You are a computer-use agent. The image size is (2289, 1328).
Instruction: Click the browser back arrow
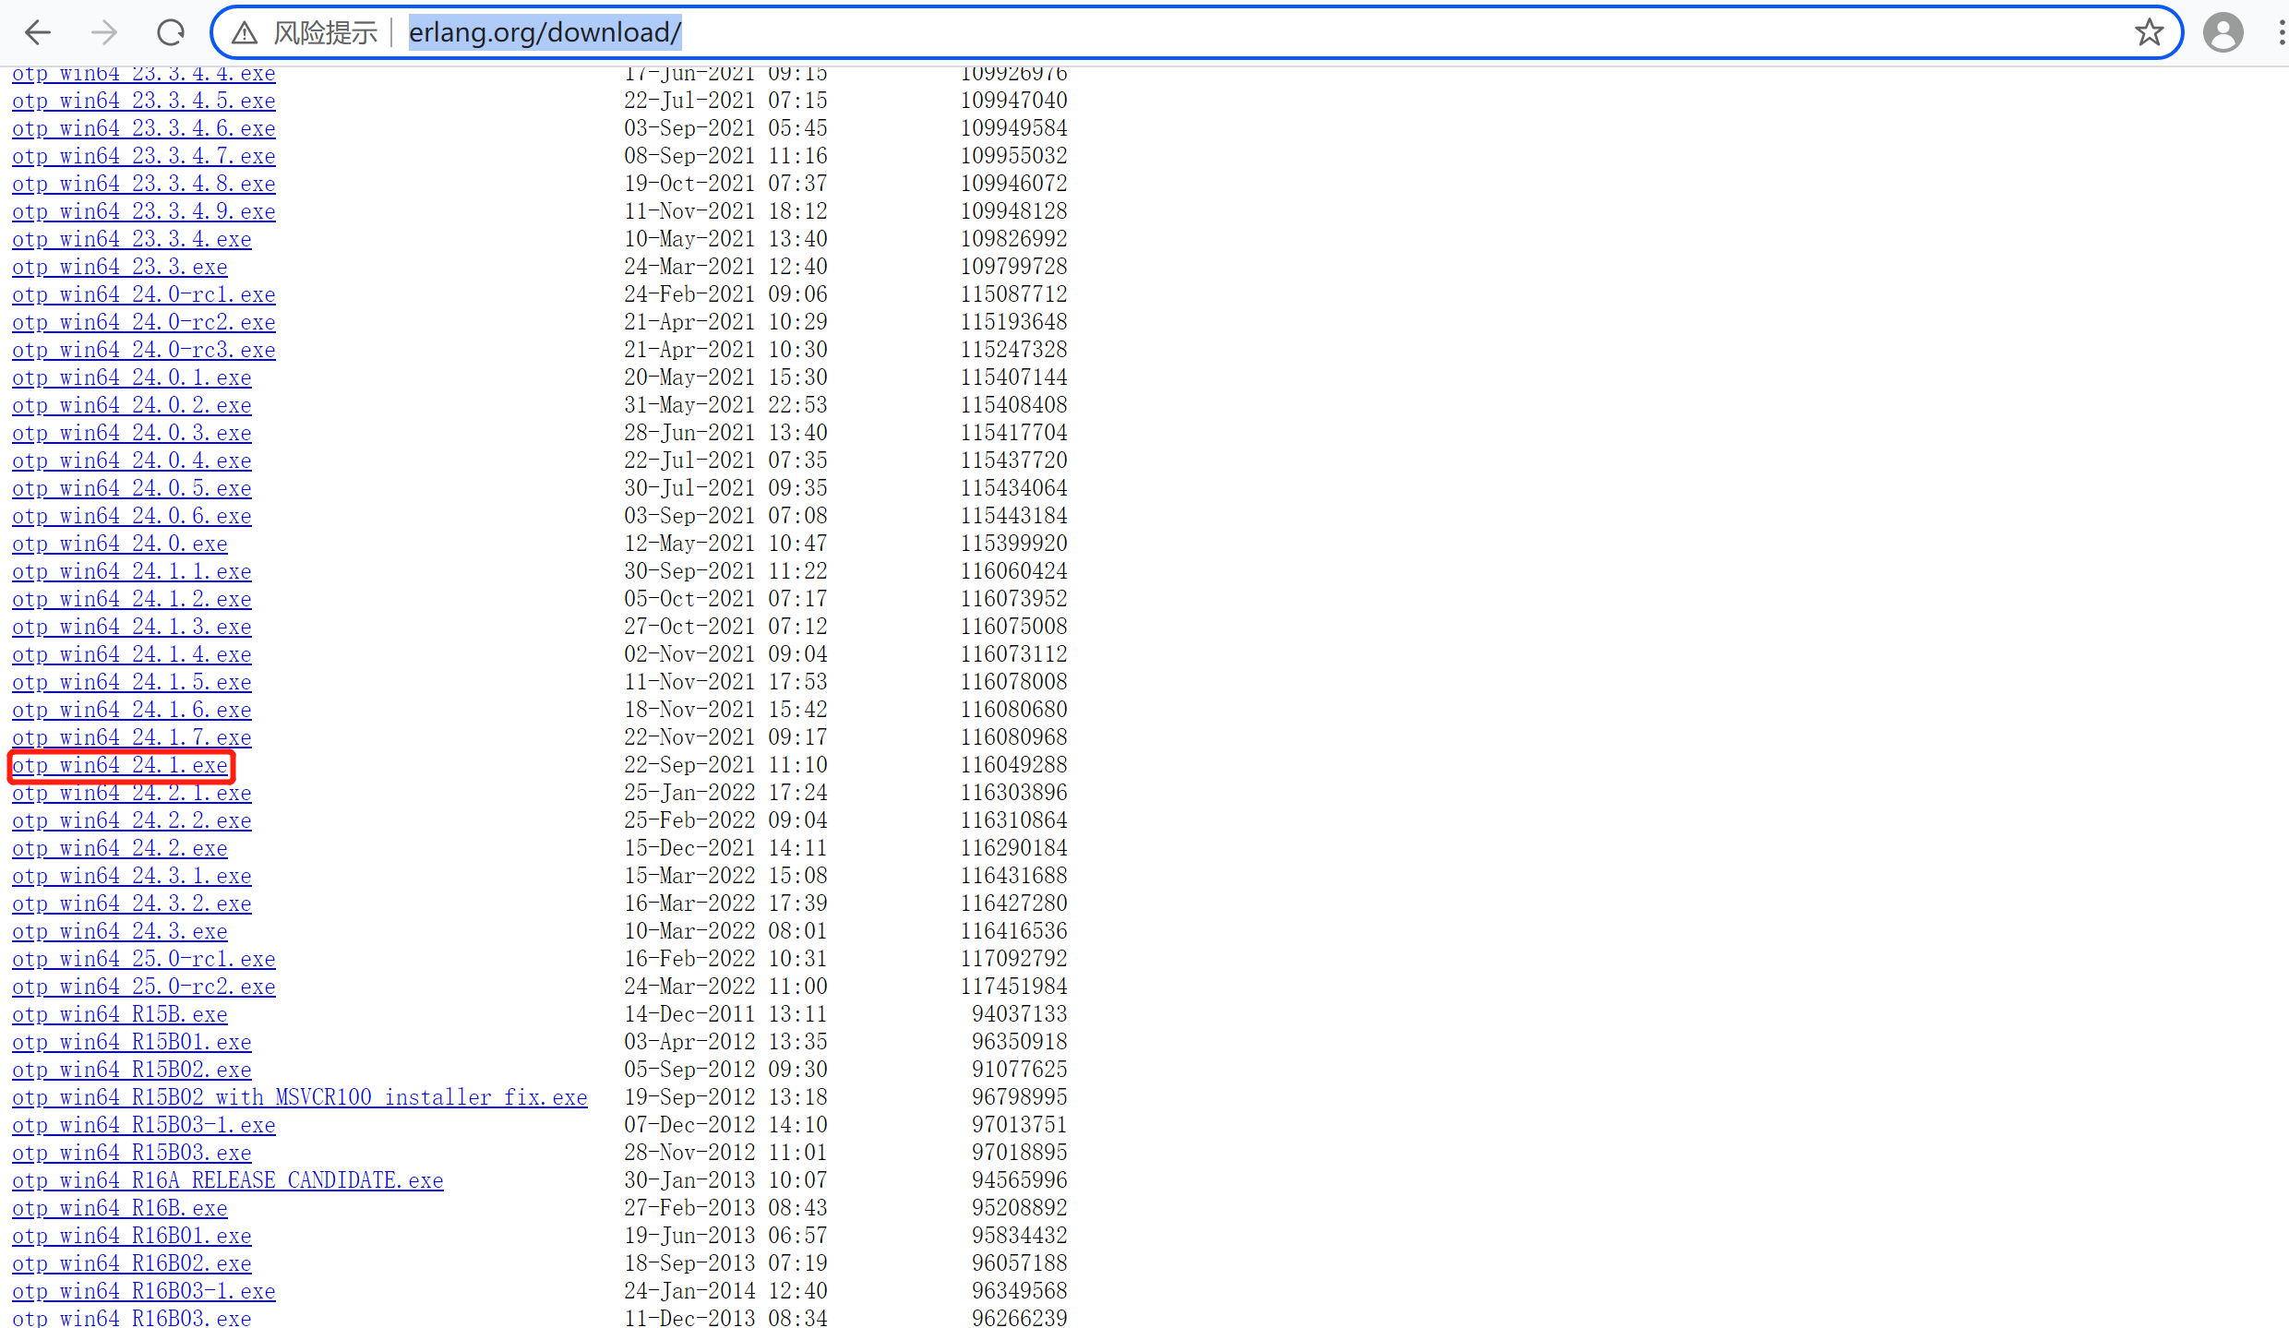[38, 33]
